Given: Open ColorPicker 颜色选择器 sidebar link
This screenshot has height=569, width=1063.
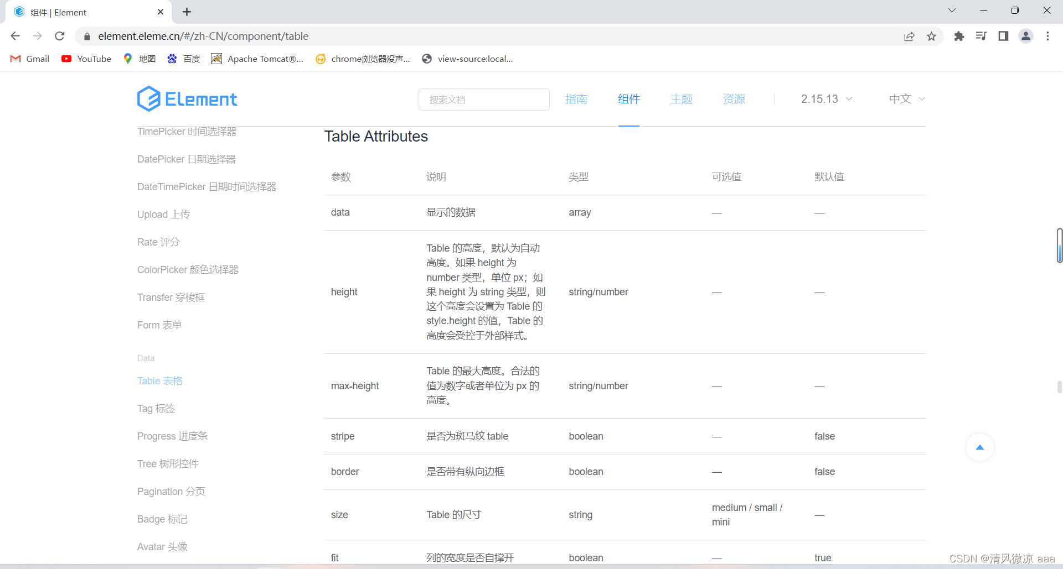Looking at the screenshot, I should click(x=188, y=270).
